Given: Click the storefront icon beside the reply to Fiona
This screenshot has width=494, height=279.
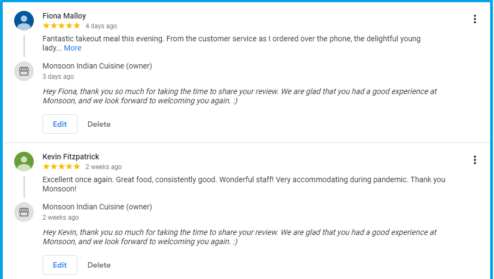Looking at the screenshot, I should (24, 71).
